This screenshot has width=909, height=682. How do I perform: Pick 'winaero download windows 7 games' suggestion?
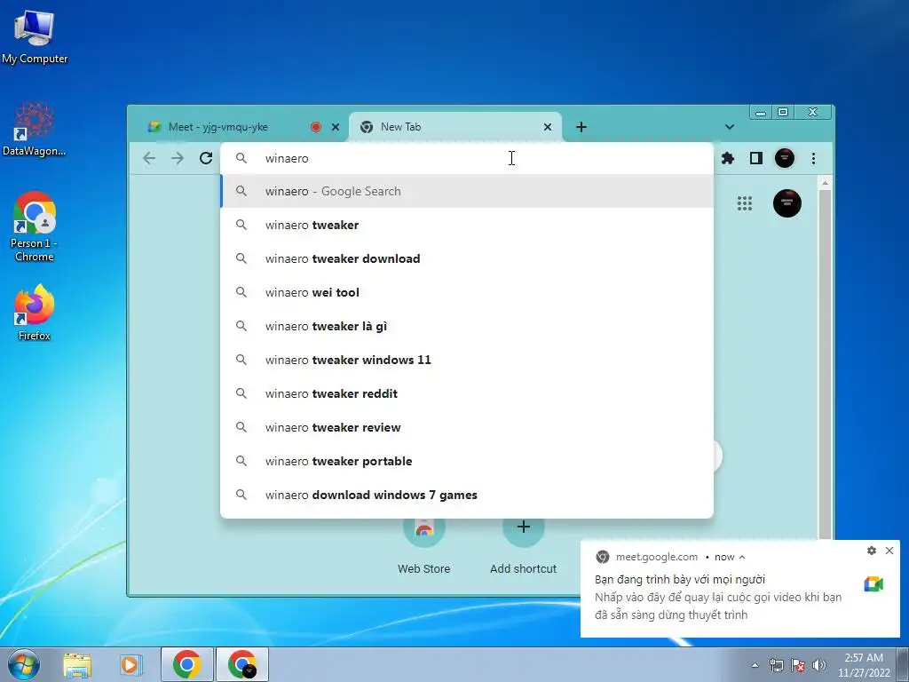coord(467,495)
